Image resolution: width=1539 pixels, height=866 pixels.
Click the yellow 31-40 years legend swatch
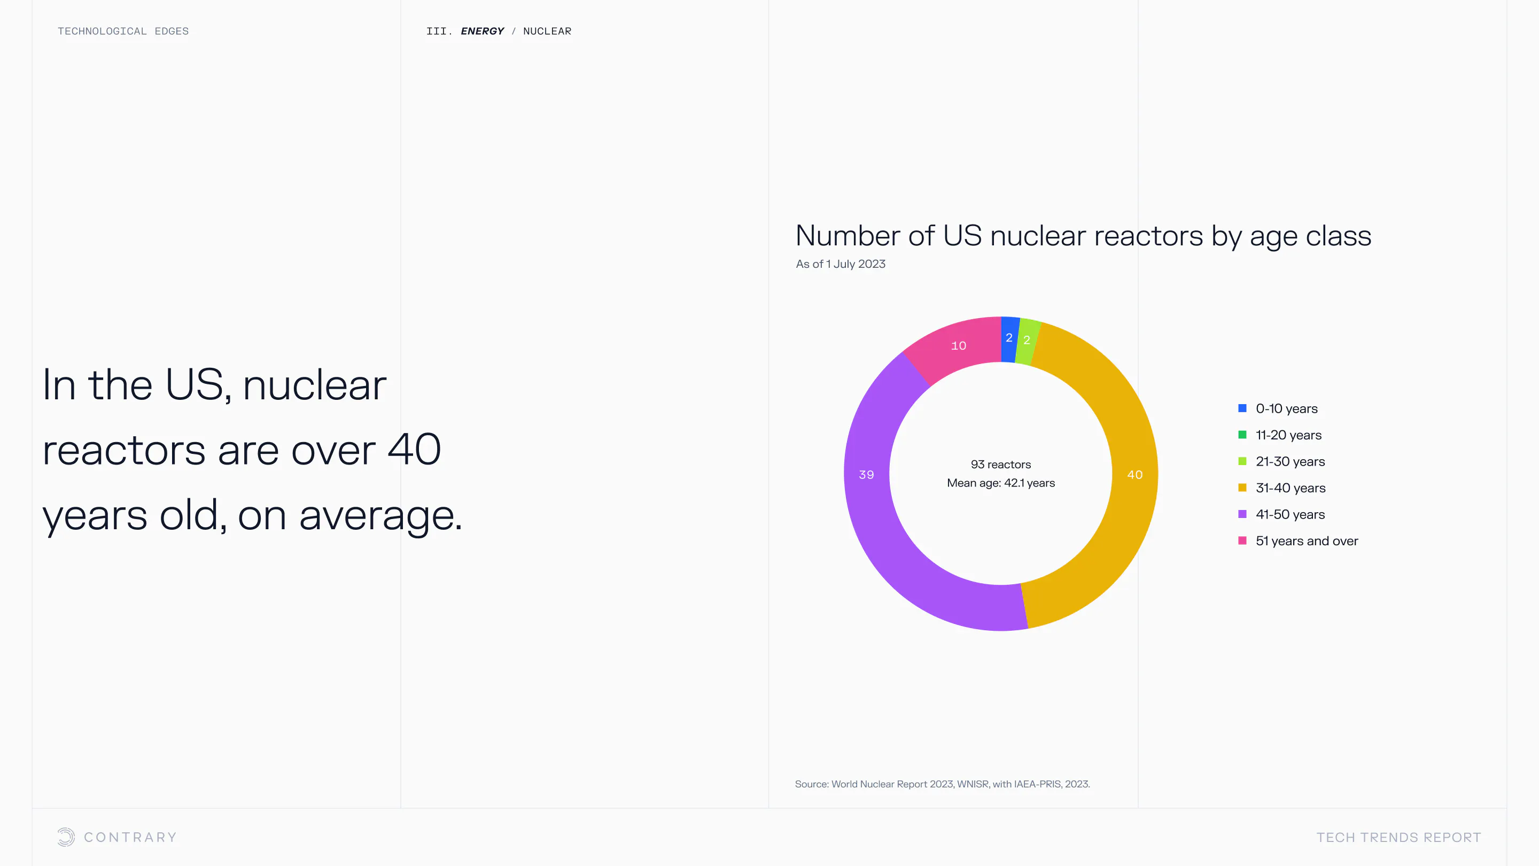[1242, 488]
